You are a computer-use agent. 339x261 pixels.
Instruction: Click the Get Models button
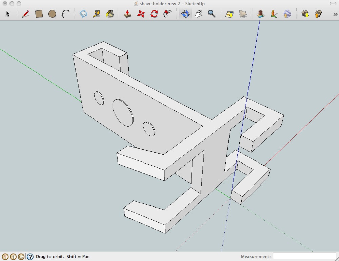pos(305,14)
